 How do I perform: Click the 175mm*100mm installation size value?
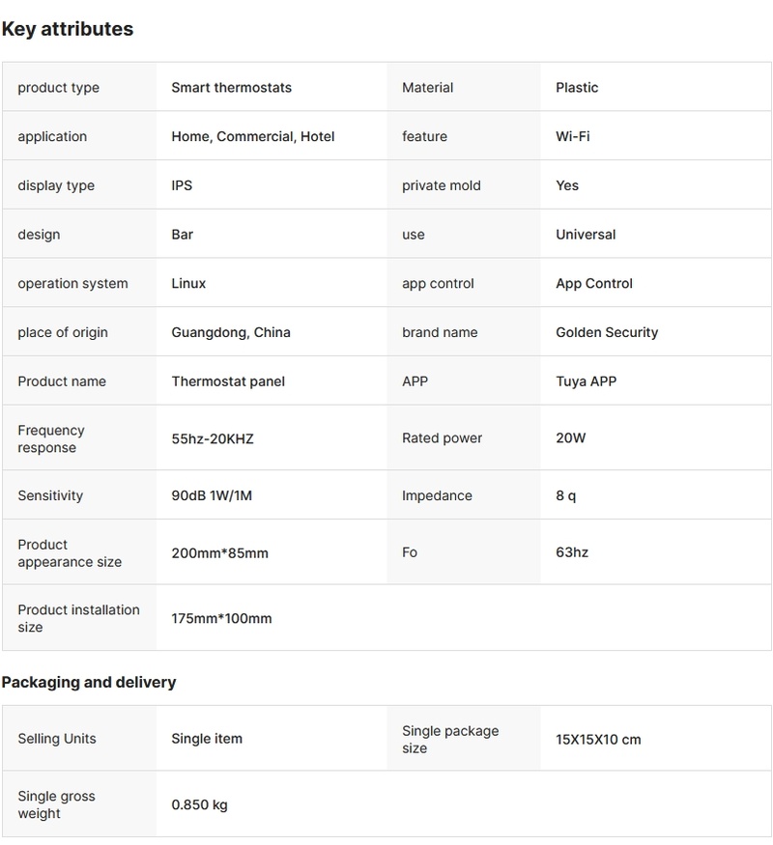(x=221, y=618)
